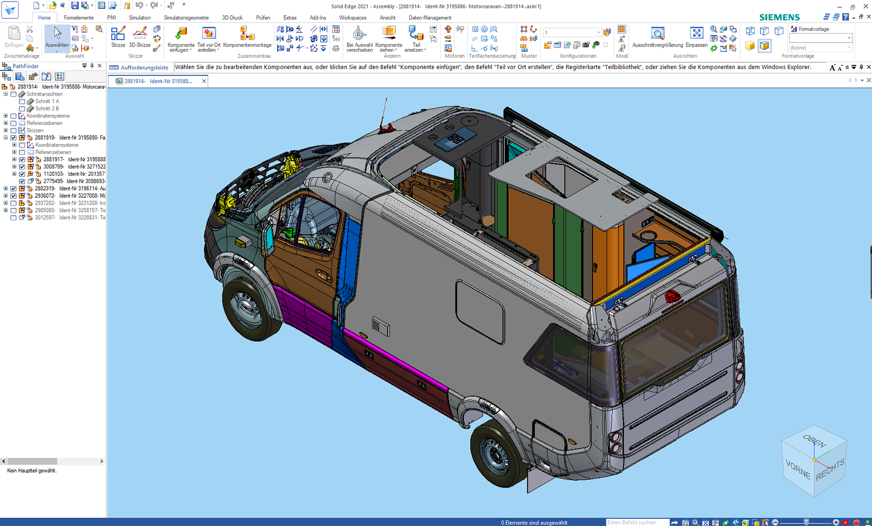Open the PathFinder question mark tab icon

[x=46, y=76]
